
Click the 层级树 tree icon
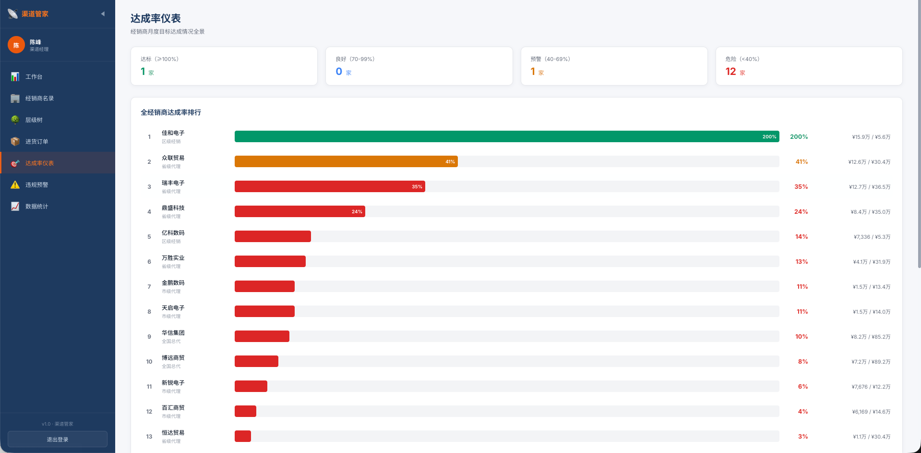(x=15, y=120)
